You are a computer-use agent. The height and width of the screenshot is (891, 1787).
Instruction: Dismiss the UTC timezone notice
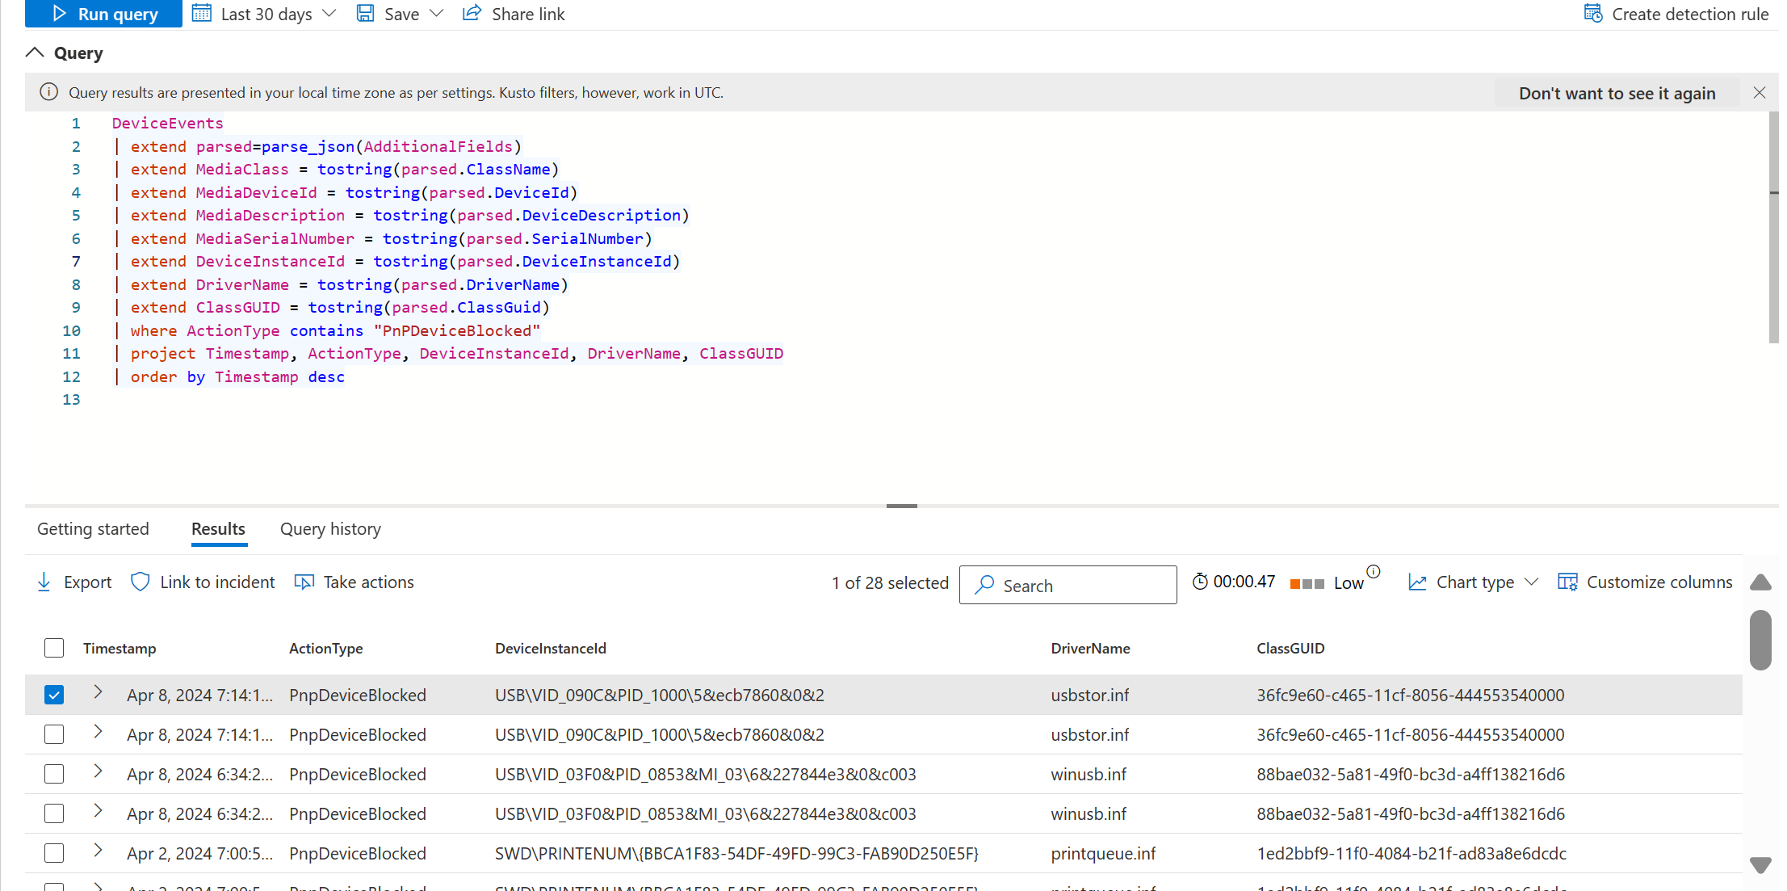coord(1759,92)
